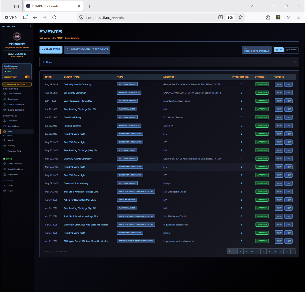Click the Logout icon

[5, 191]
